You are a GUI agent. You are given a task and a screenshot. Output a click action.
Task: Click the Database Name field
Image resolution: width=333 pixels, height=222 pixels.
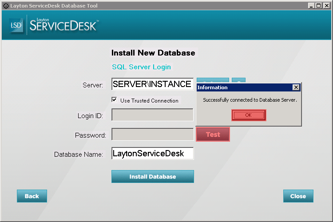152,153
